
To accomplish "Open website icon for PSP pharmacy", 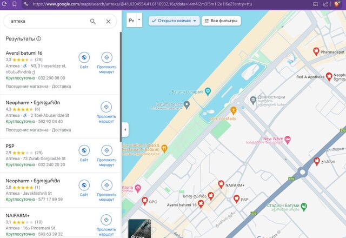I will pyautogui.click(x=84, y=150).
